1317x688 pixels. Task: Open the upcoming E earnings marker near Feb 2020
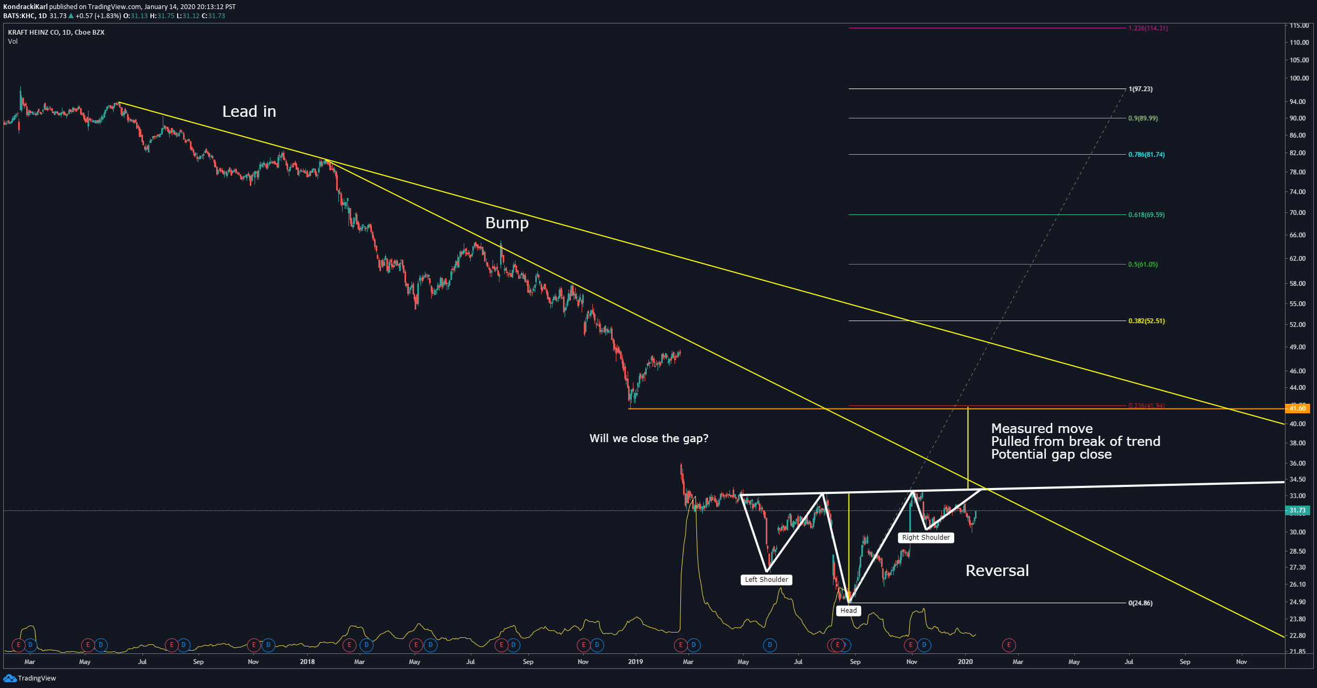[1009, 645]
